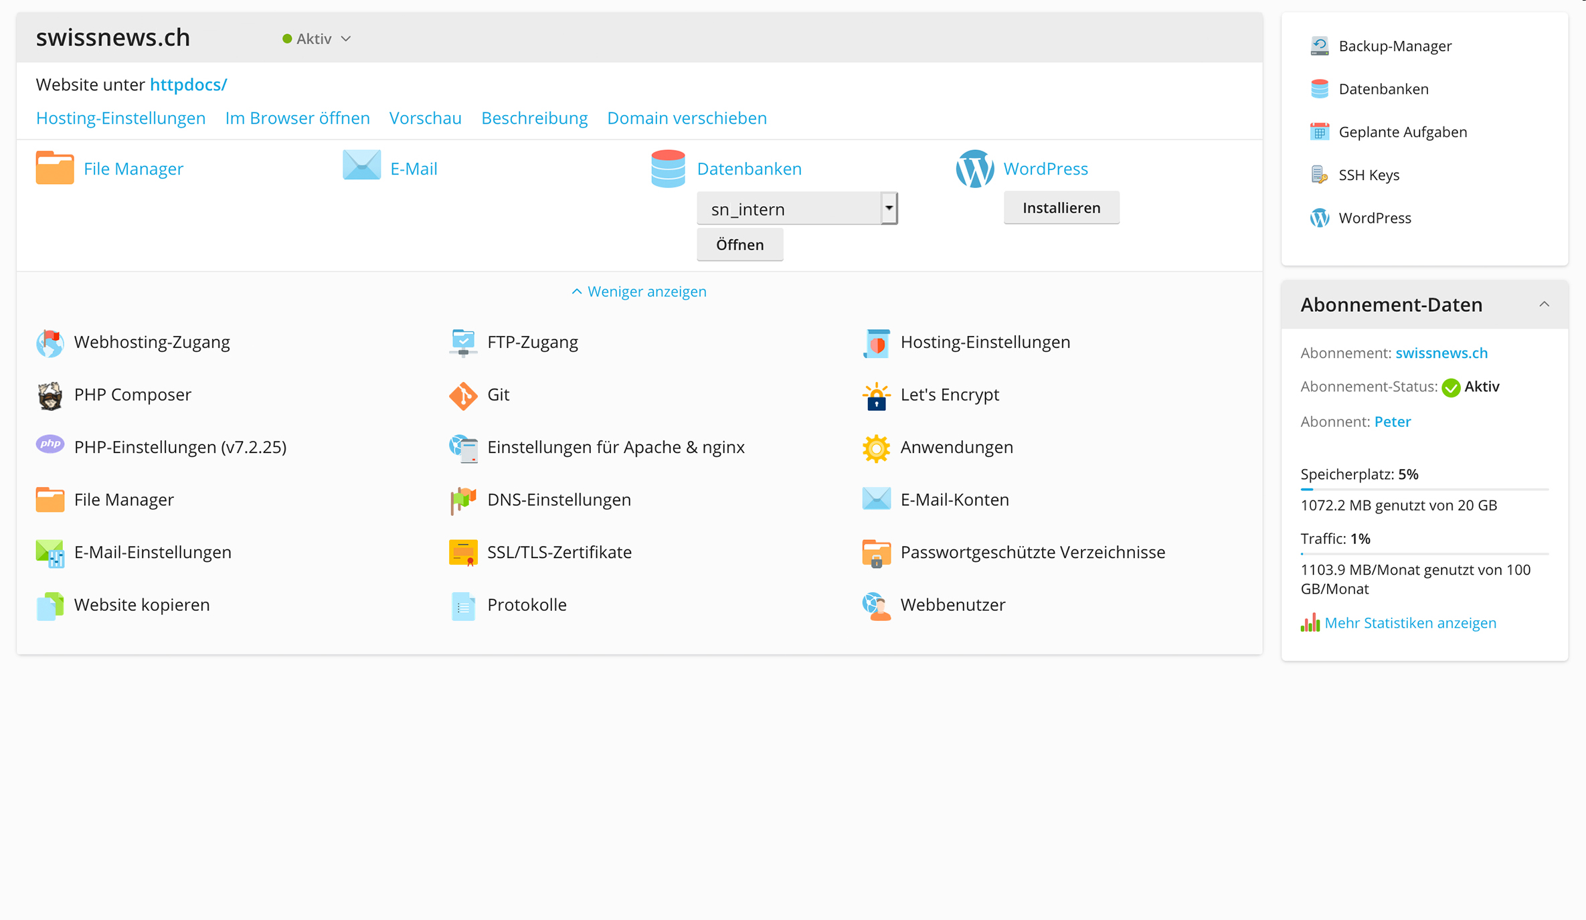Viewport: 1586px width, 920px height.
Task: Click the SSH Keys icon
Action: [x=1319, y=175]
